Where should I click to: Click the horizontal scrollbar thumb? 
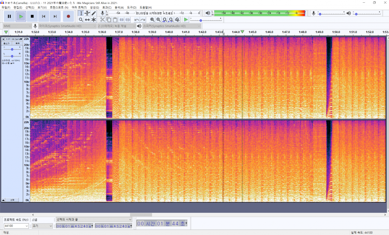pyautogui.click(x=141, y=215)
